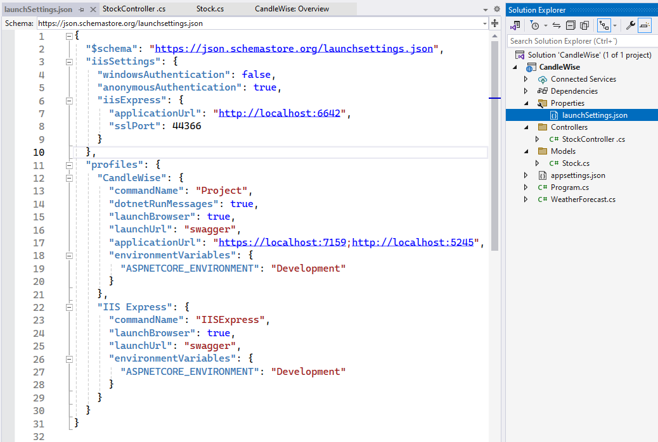Click Collapse All icon in Solution Explorer
The image size is (658, 442).
(x=571, y=25)
